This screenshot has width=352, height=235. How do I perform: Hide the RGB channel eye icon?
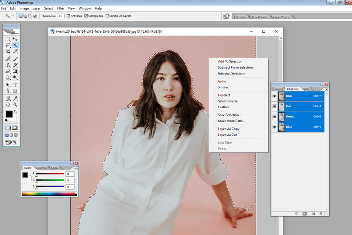275,96
